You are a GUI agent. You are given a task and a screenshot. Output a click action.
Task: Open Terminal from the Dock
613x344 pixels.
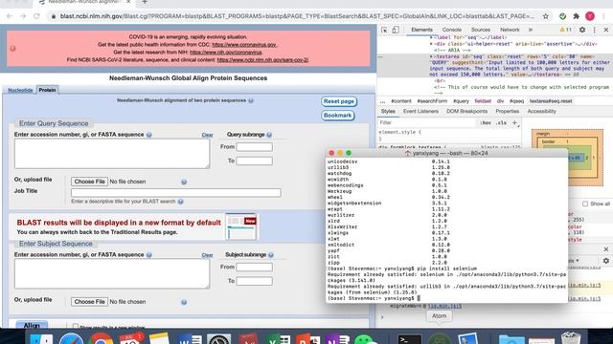[x=409, y=339]
